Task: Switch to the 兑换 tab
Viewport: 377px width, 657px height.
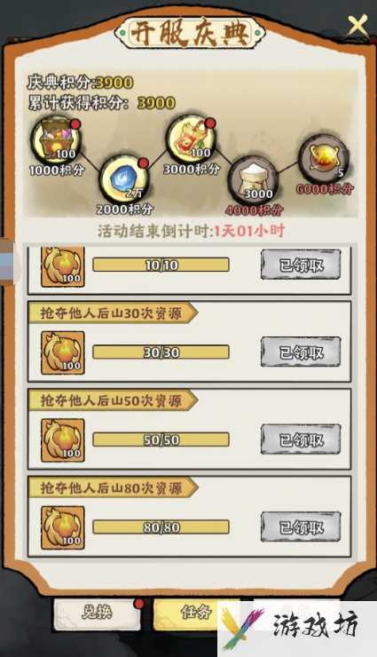Action: [x=97, y=613]
